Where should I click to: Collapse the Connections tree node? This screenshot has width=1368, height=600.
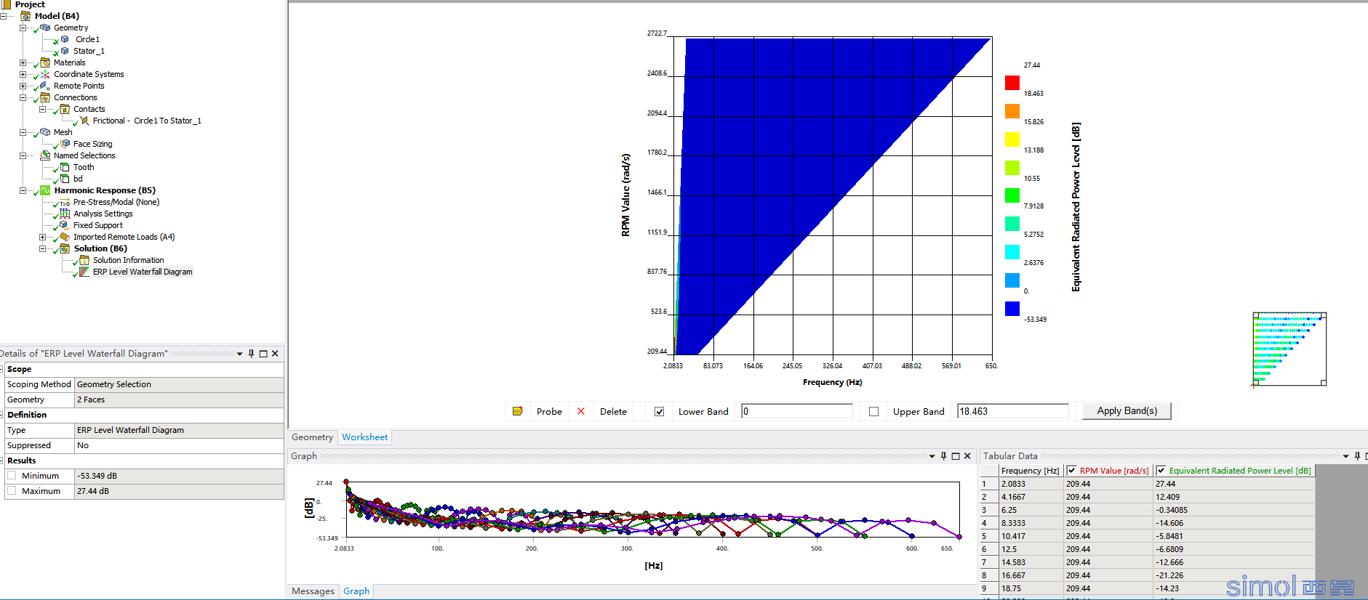23,97
